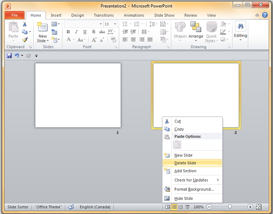Toggle Italic formatting
The height and width of the screenshot is (214, 273).
click(x=76, y=32)
